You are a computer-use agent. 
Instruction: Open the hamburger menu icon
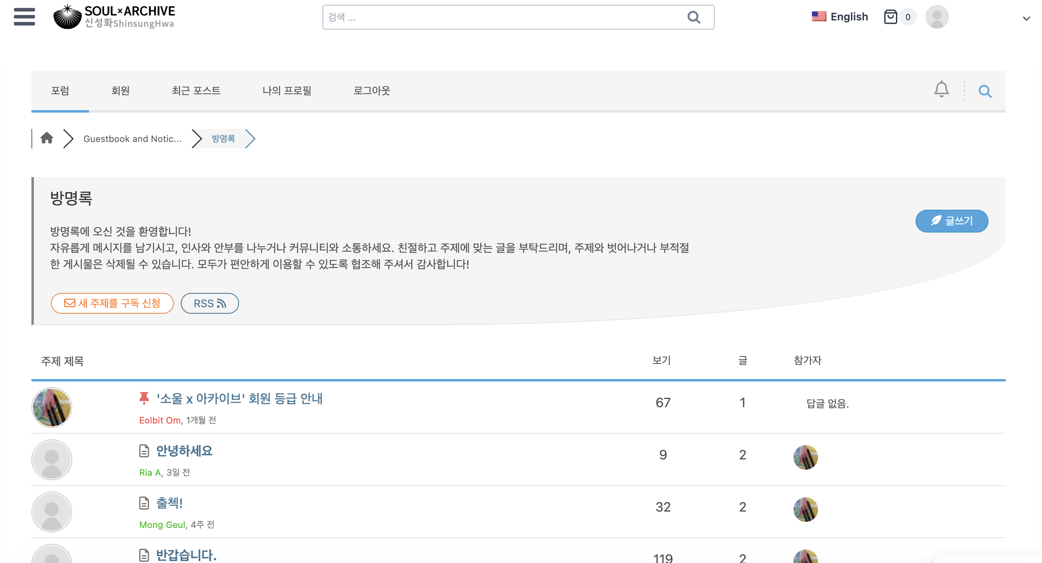[x=24, y=17]
